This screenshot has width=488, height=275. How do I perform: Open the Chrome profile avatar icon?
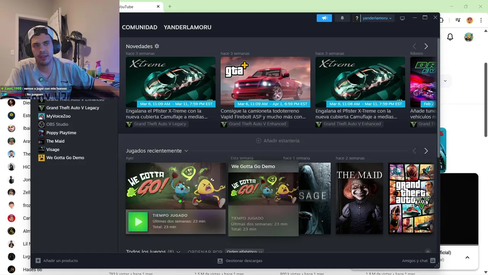470,20
